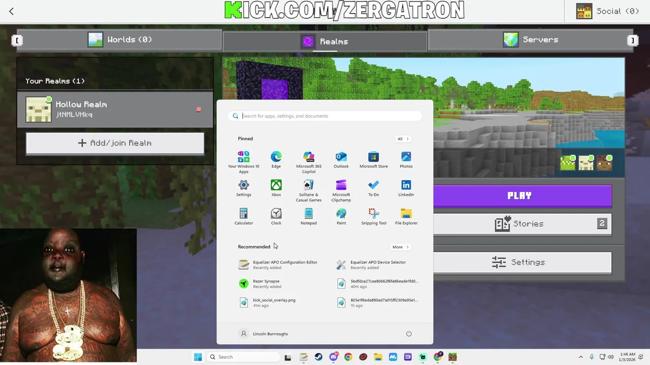Viewport: 650px width, 365px height.
Task: Open LinkedIn pinned app
Action: point(406,188)
